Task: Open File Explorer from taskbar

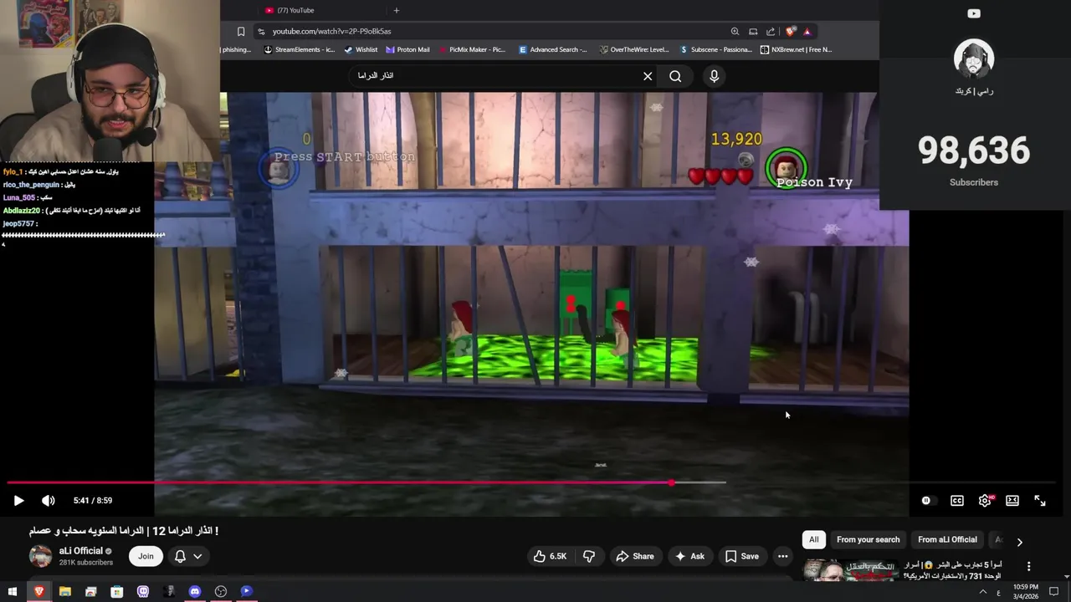Action: [x=64, y=592]
